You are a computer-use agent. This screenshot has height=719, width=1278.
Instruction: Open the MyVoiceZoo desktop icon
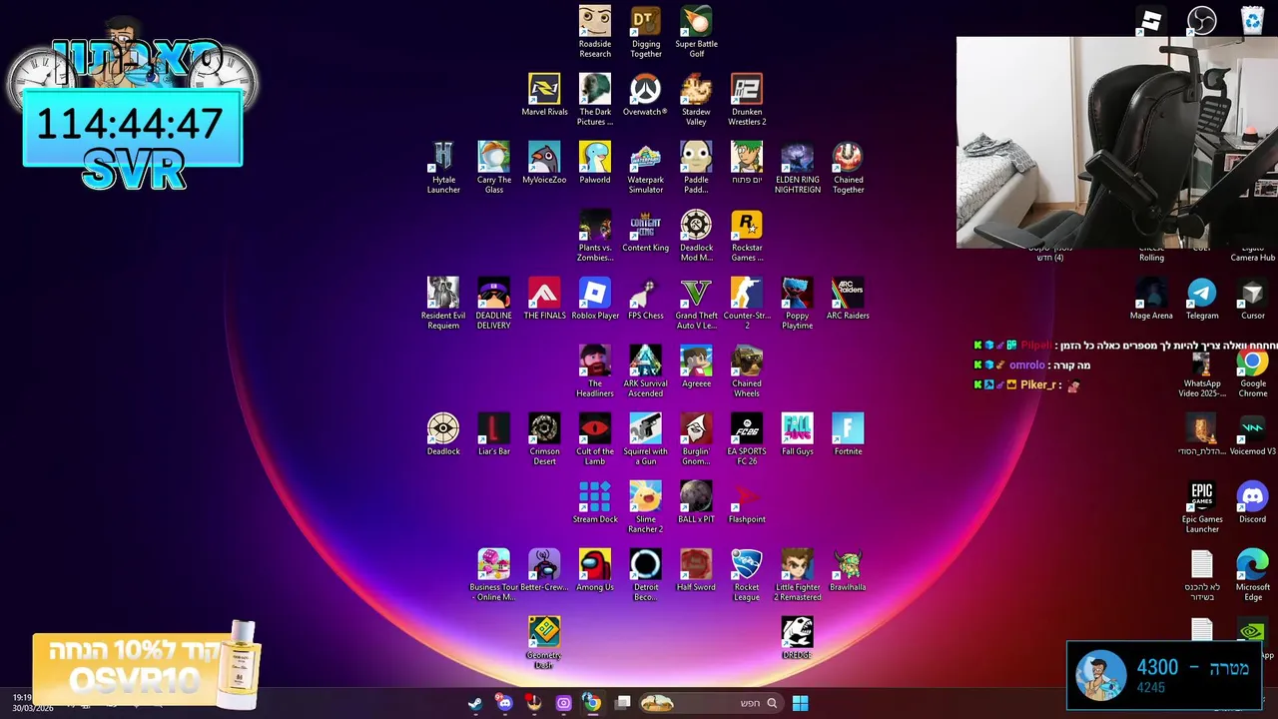[x=544, y=157]
